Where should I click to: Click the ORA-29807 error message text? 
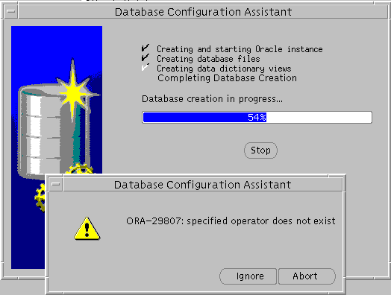click(x=231, y=221)
